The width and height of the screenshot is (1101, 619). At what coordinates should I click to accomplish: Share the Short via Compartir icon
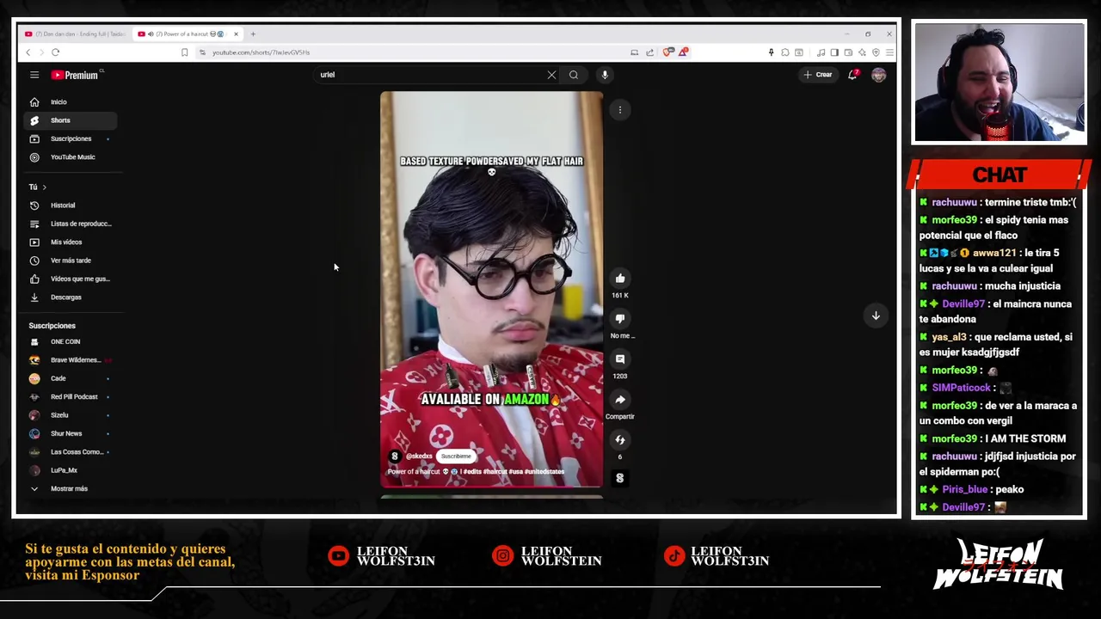pos(619,400)
